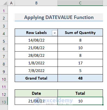Select the Total header cell
The height and width of the screenshot is (110, 107).
pyautogui.click(x=80, y=93)
